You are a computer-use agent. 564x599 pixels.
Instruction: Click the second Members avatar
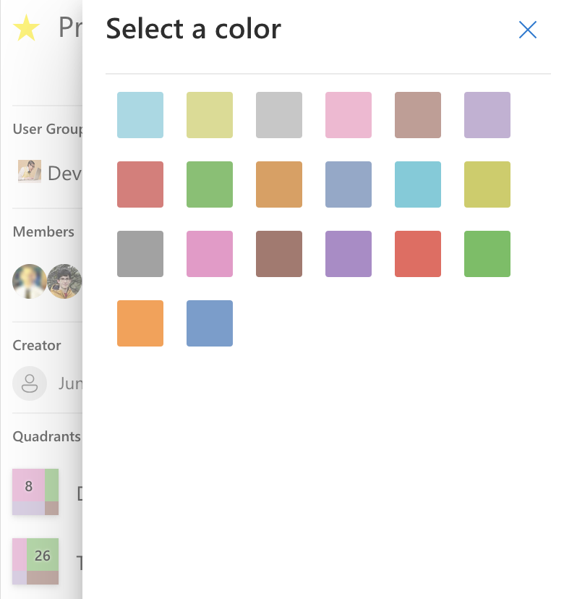[x=67, y=281]
